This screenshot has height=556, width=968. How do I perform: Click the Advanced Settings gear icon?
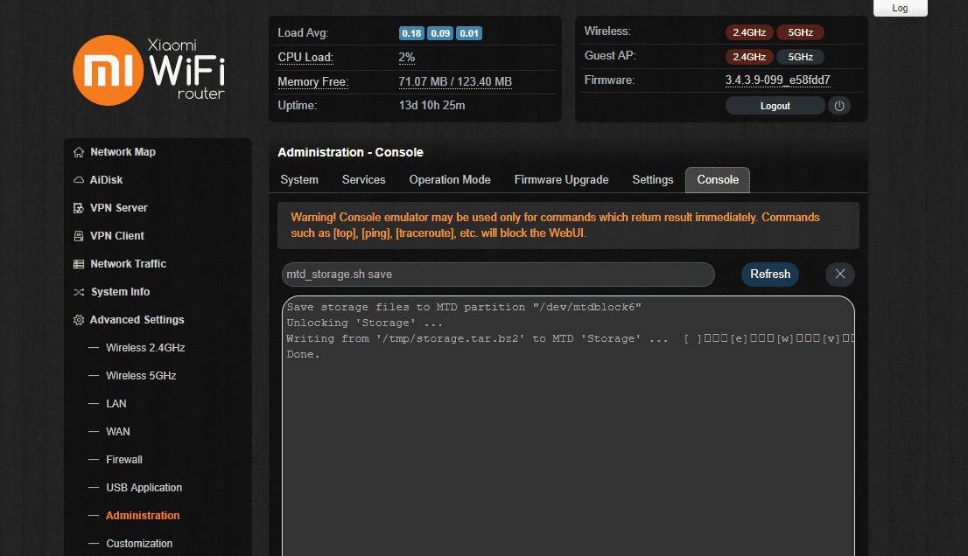coord(78,319)
